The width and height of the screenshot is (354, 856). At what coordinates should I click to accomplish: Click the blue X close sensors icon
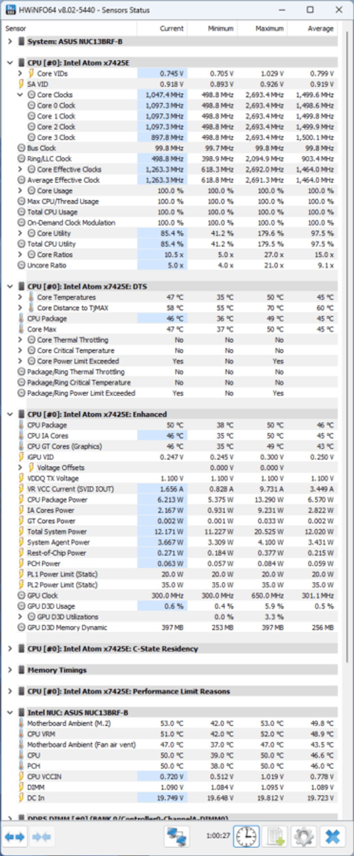[333, 837]
